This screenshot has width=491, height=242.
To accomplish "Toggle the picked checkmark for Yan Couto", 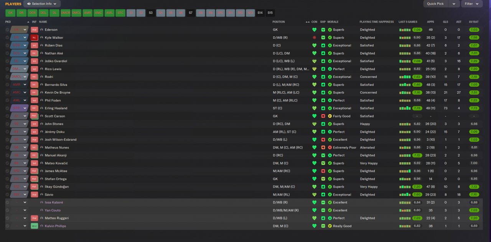I will point(7,210).
